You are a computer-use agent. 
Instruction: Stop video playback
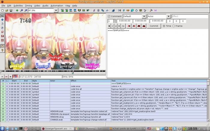[x=10, y=77]
